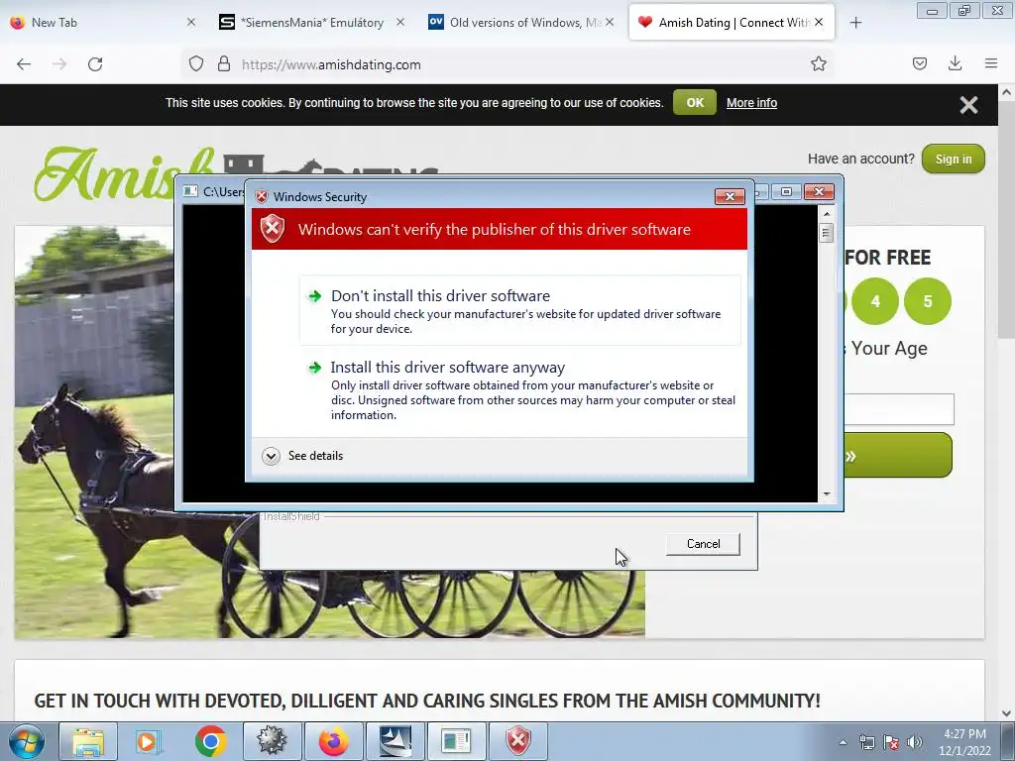Screen dimensions: 1015x761
Task: Select step 5 circle in signup form
Action: pos(927,301)
